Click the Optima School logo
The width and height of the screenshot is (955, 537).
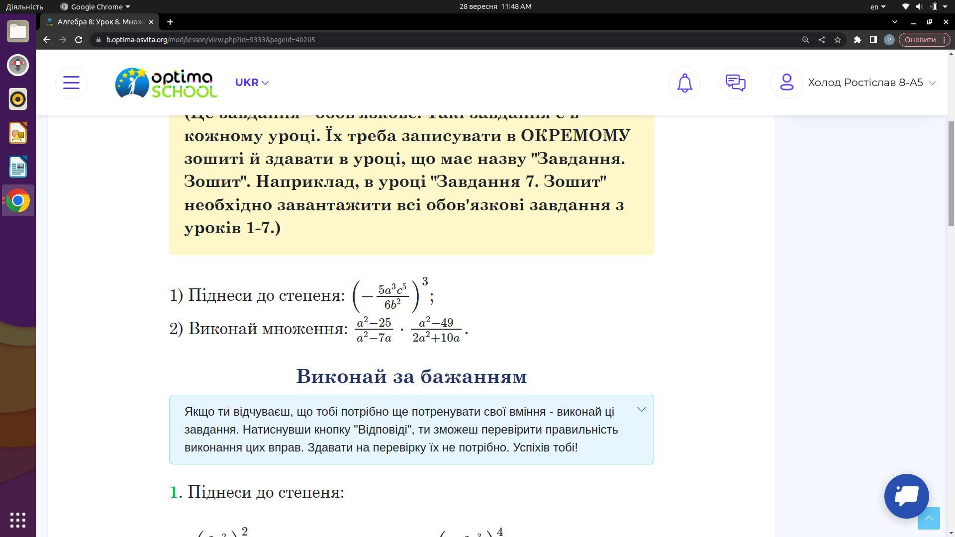166,83
